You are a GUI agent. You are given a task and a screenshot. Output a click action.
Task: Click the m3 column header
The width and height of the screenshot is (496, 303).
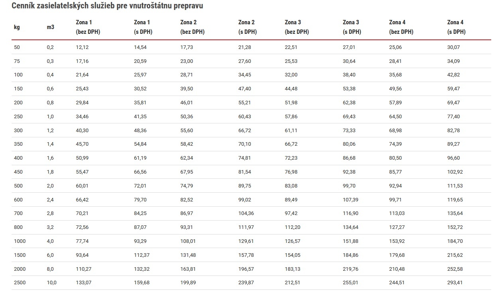[50, 27]
